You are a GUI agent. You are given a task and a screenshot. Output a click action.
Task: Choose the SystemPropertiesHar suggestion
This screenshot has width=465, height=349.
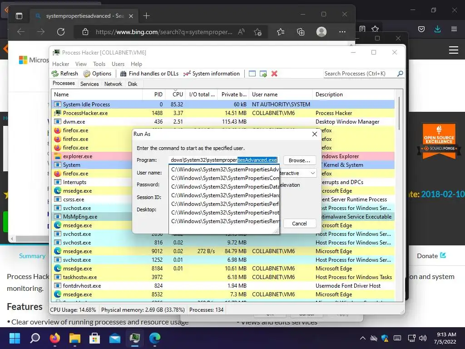(x=224, y=195)
